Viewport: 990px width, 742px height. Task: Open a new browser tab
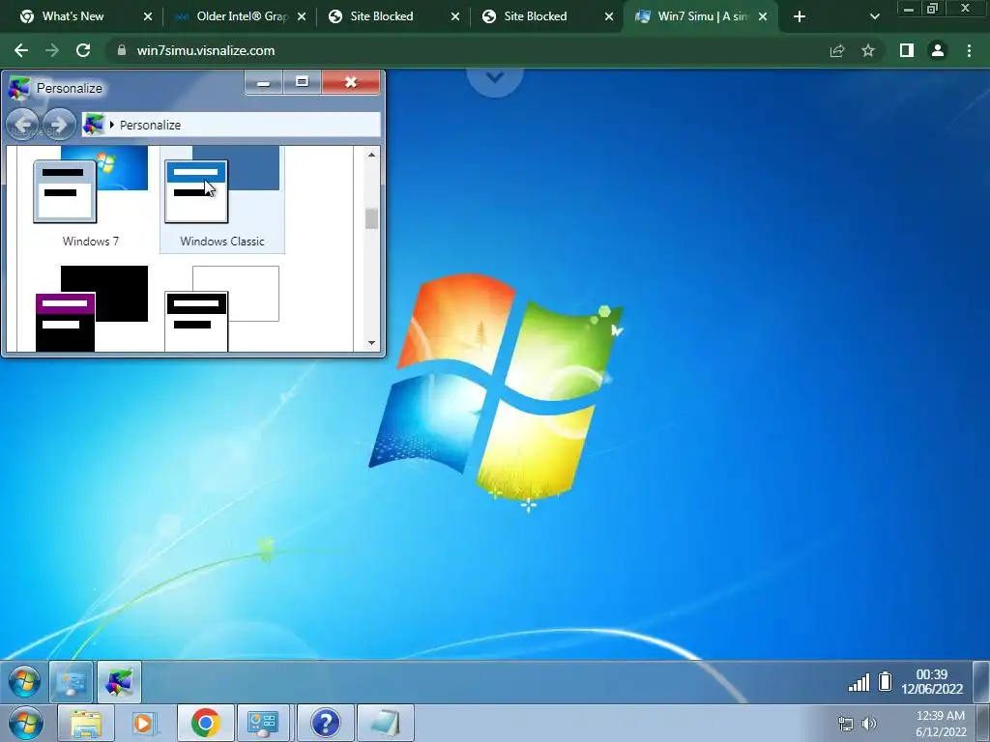tap(800, 17)
